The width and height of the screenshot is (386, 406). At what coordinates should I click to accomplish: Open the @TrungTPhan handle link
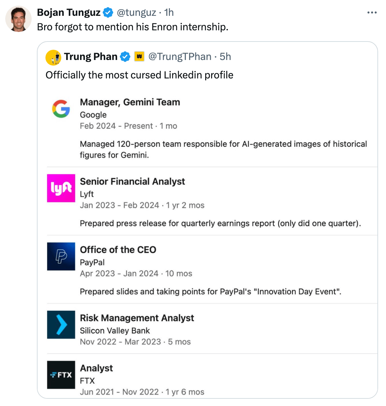tap(180, 57)
